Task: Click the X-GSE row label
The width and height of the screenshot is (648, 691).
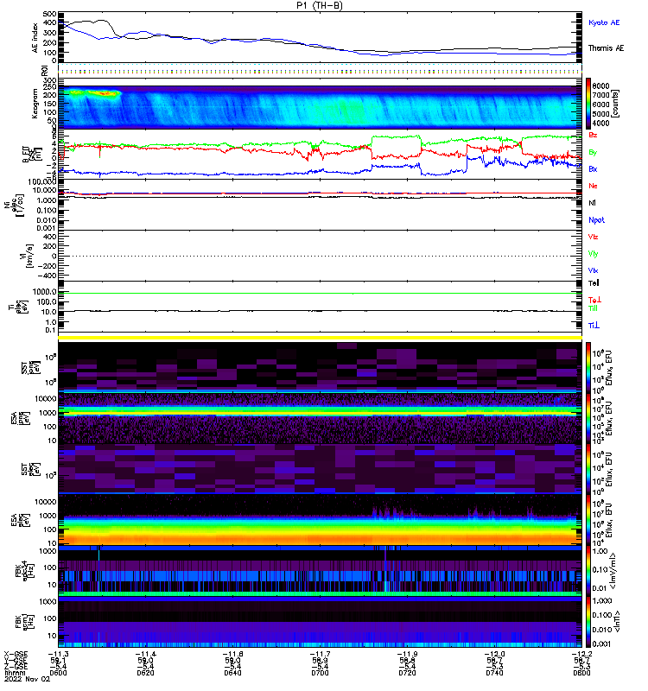Action: tap(16, 654)
